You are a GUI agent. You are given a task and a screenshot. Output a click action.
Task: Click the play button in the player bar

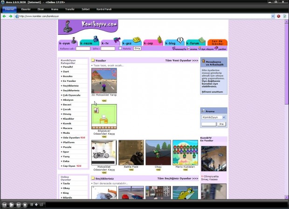click(12, 205)
